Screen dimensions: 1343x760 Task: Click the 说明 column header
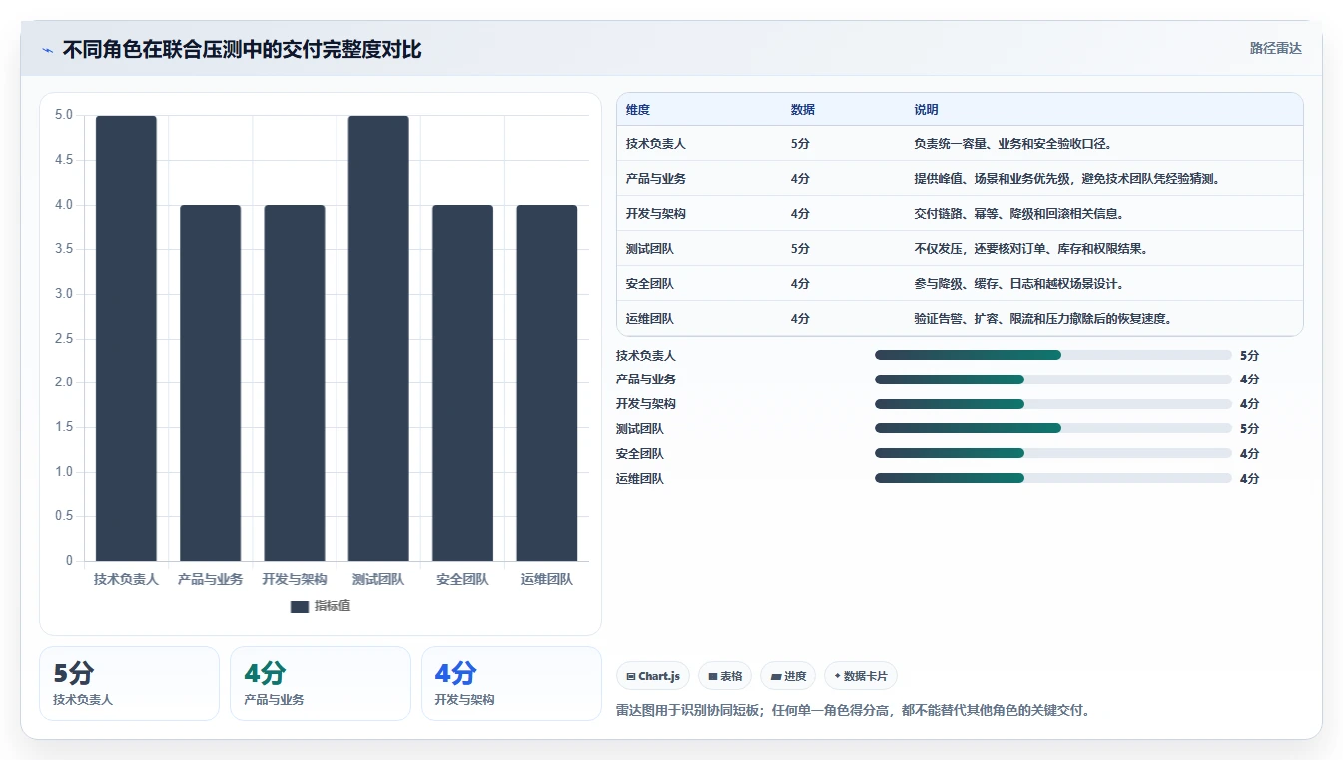[926, 110]
